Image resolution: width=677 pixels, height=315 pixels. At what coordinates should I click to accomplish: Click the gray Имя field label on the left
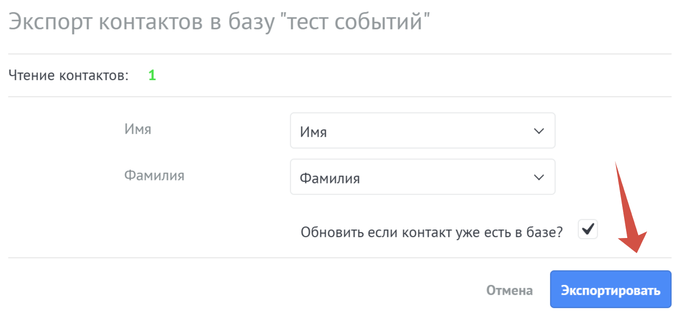click(x=138, y=129)
